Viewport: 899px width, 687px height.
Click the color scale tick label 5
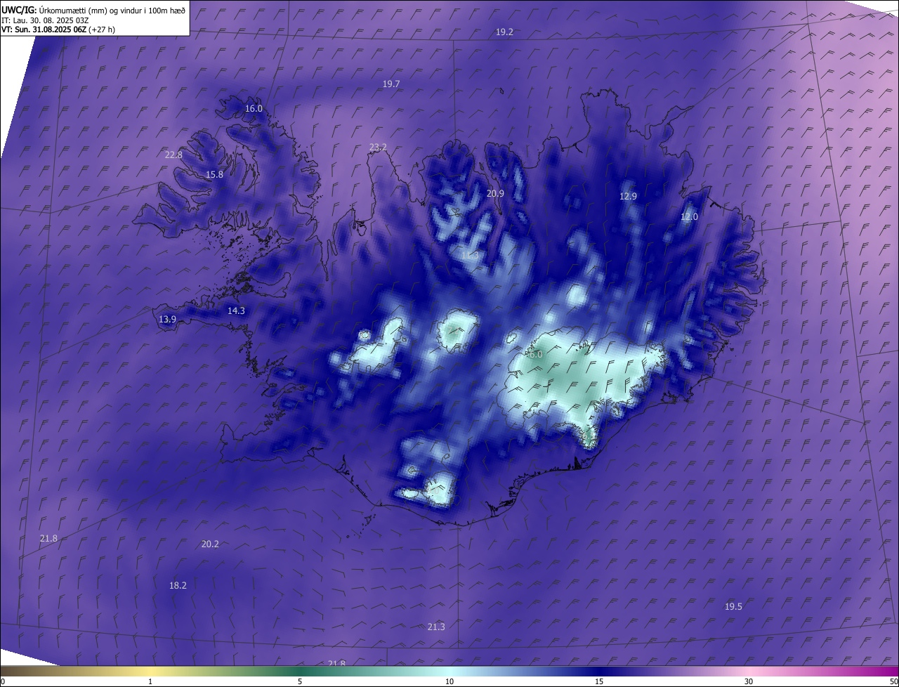click(x=300, y=682)
